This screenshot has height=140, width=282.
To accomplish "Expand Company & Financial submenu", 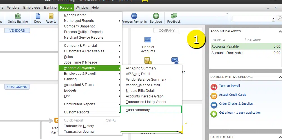I will coord(90,46).
